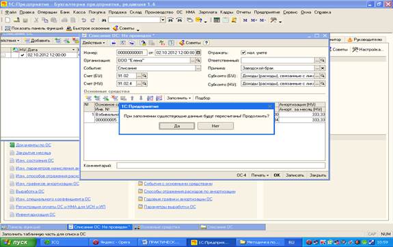Screen dimensions: 393x247
Task: Open Файл menu
Action: [11, 12]
